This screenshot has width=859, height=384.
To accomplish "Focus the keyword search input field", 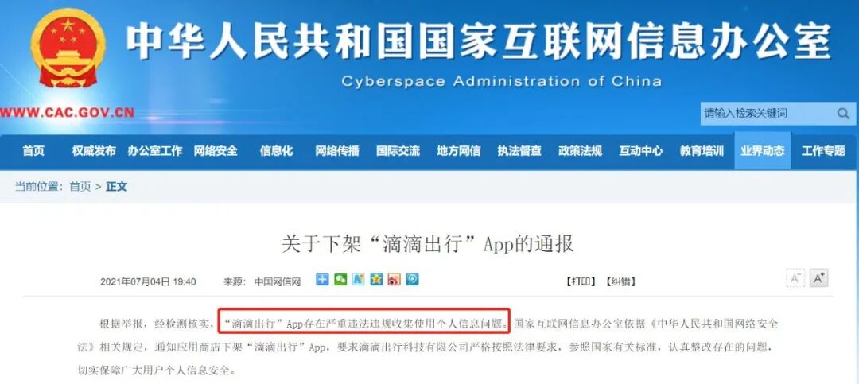I will coord(767,114).
